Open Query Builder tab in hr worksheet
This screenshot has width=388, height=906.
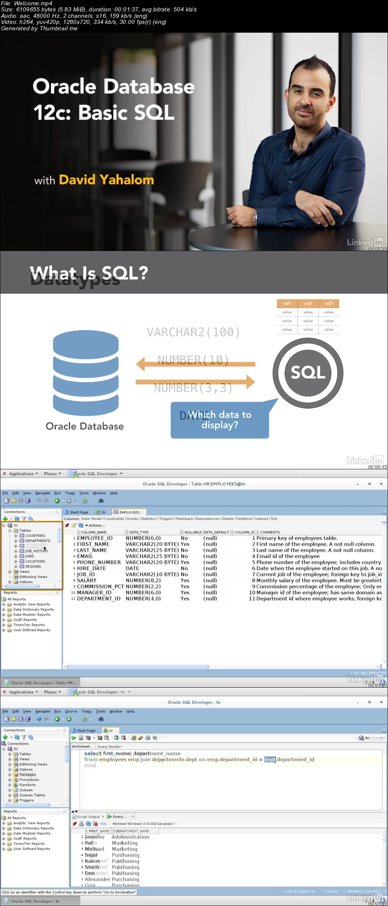click(109, 747)
